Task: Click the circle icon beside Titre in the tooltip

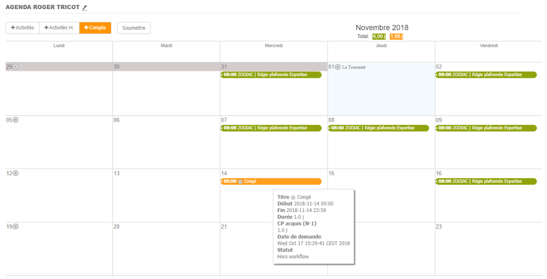Action: pos(293,197)
